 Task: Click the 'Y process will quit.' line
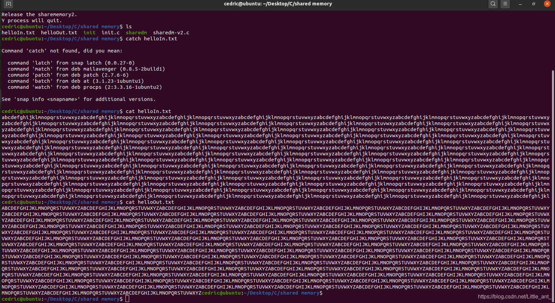32,21
